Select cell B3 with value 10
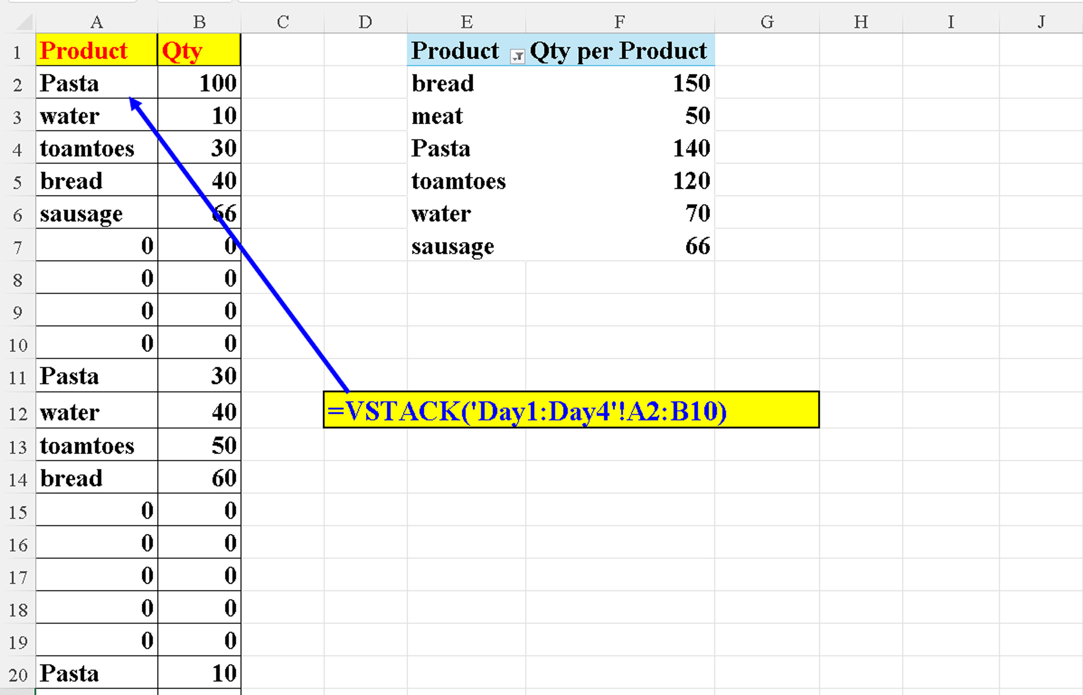The width and height of the screenshot is (1083, 695). (x=199, y=115)
